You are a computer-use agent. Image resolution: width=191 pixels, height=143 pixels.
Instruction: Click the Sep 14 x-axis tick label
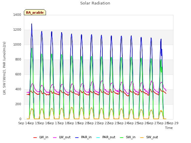[24, 123]
